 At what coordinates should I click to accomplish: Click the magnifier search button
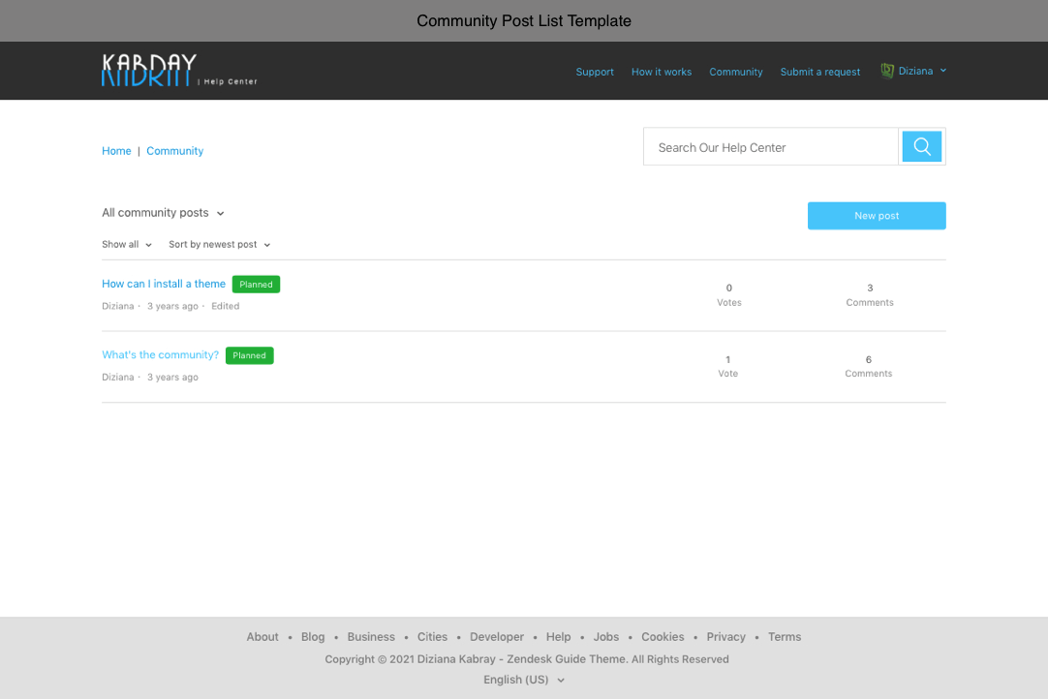tap(921, 146)
